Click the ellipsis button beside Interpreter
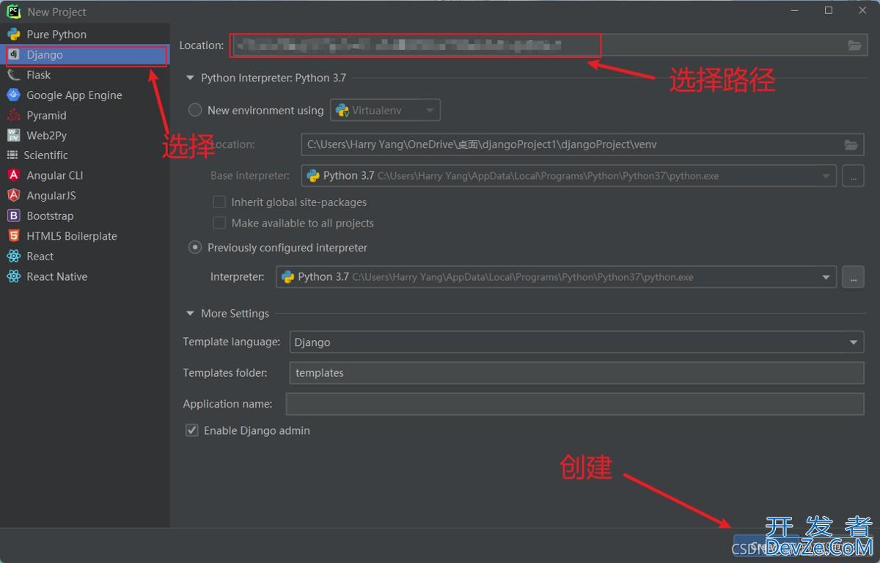The height and width of the screenshot is (563, 880). click(x=853, y=277)
